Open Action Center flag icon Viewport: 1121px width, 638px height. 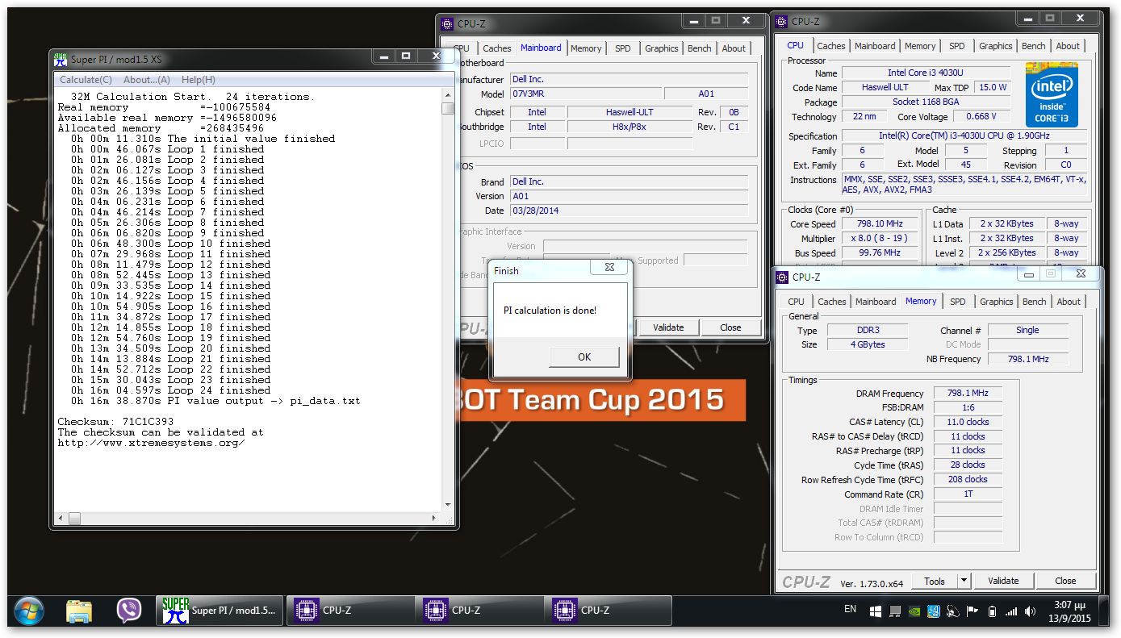[973, 611]
